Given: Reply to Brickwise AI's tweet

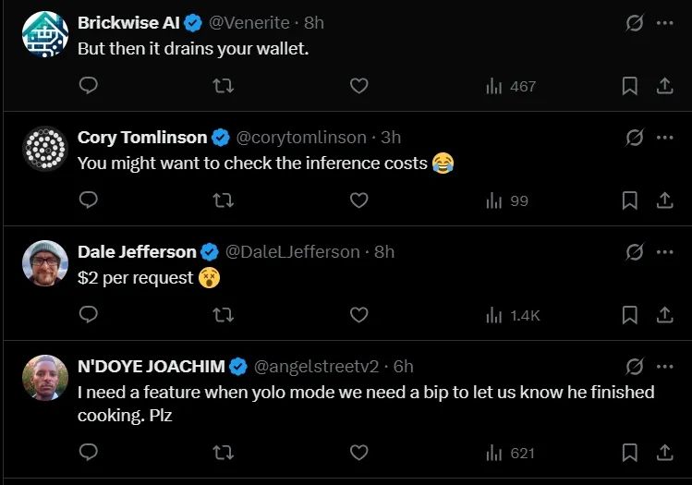Looking at the screenshot, I should (x=89, y=85).
